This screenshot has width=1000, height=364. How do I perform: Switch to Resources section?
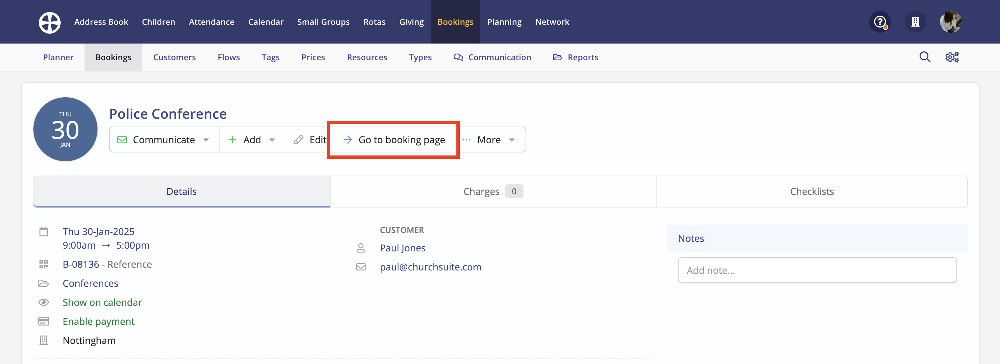tap(367, 57)
